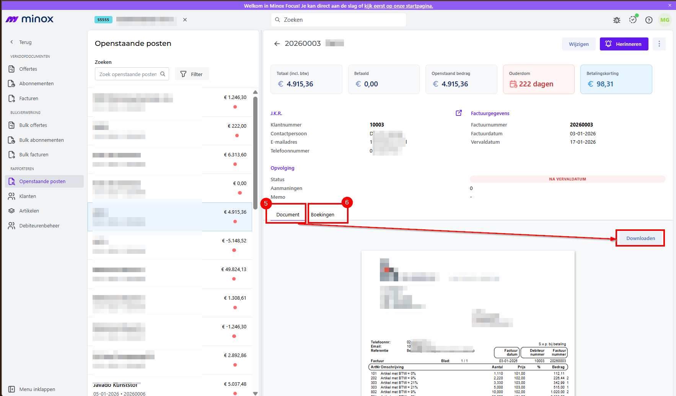Click the Betalingskorting 98,31 card
The height and width of the screenshot is (396, 676).
point(616,79)
